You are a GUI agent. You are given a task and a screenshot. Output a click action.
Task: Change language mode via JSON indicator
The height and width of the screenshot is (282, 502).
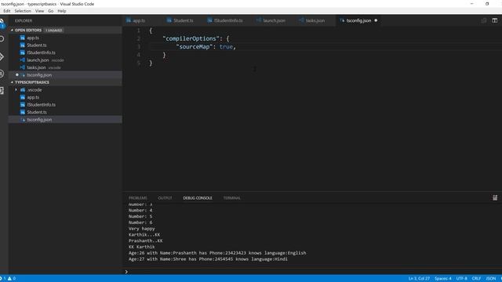coord(491,279)
